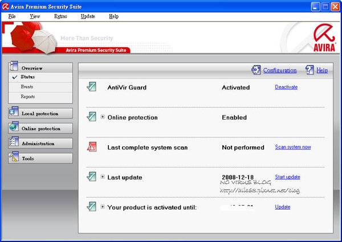The image size is (342, 242).
Task: Click the 'AntiVir Guard' label
Action: (127, 88)
